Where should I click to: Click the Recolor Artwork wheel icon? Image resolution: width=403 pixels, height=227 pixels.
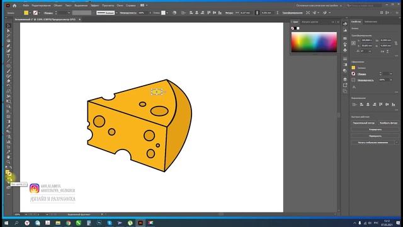(x=174, y=13)
